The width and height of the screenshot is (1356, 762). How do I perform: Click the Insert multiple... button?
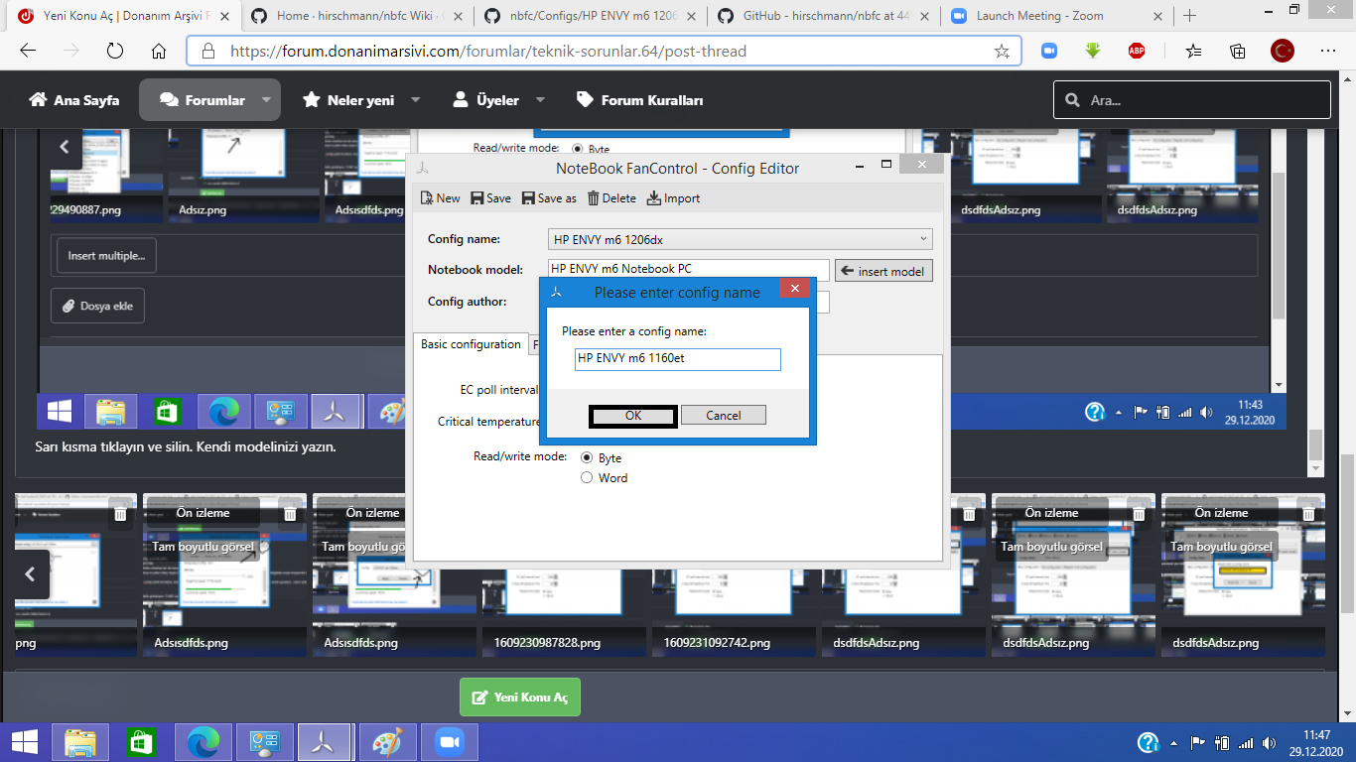coord(106,256)
